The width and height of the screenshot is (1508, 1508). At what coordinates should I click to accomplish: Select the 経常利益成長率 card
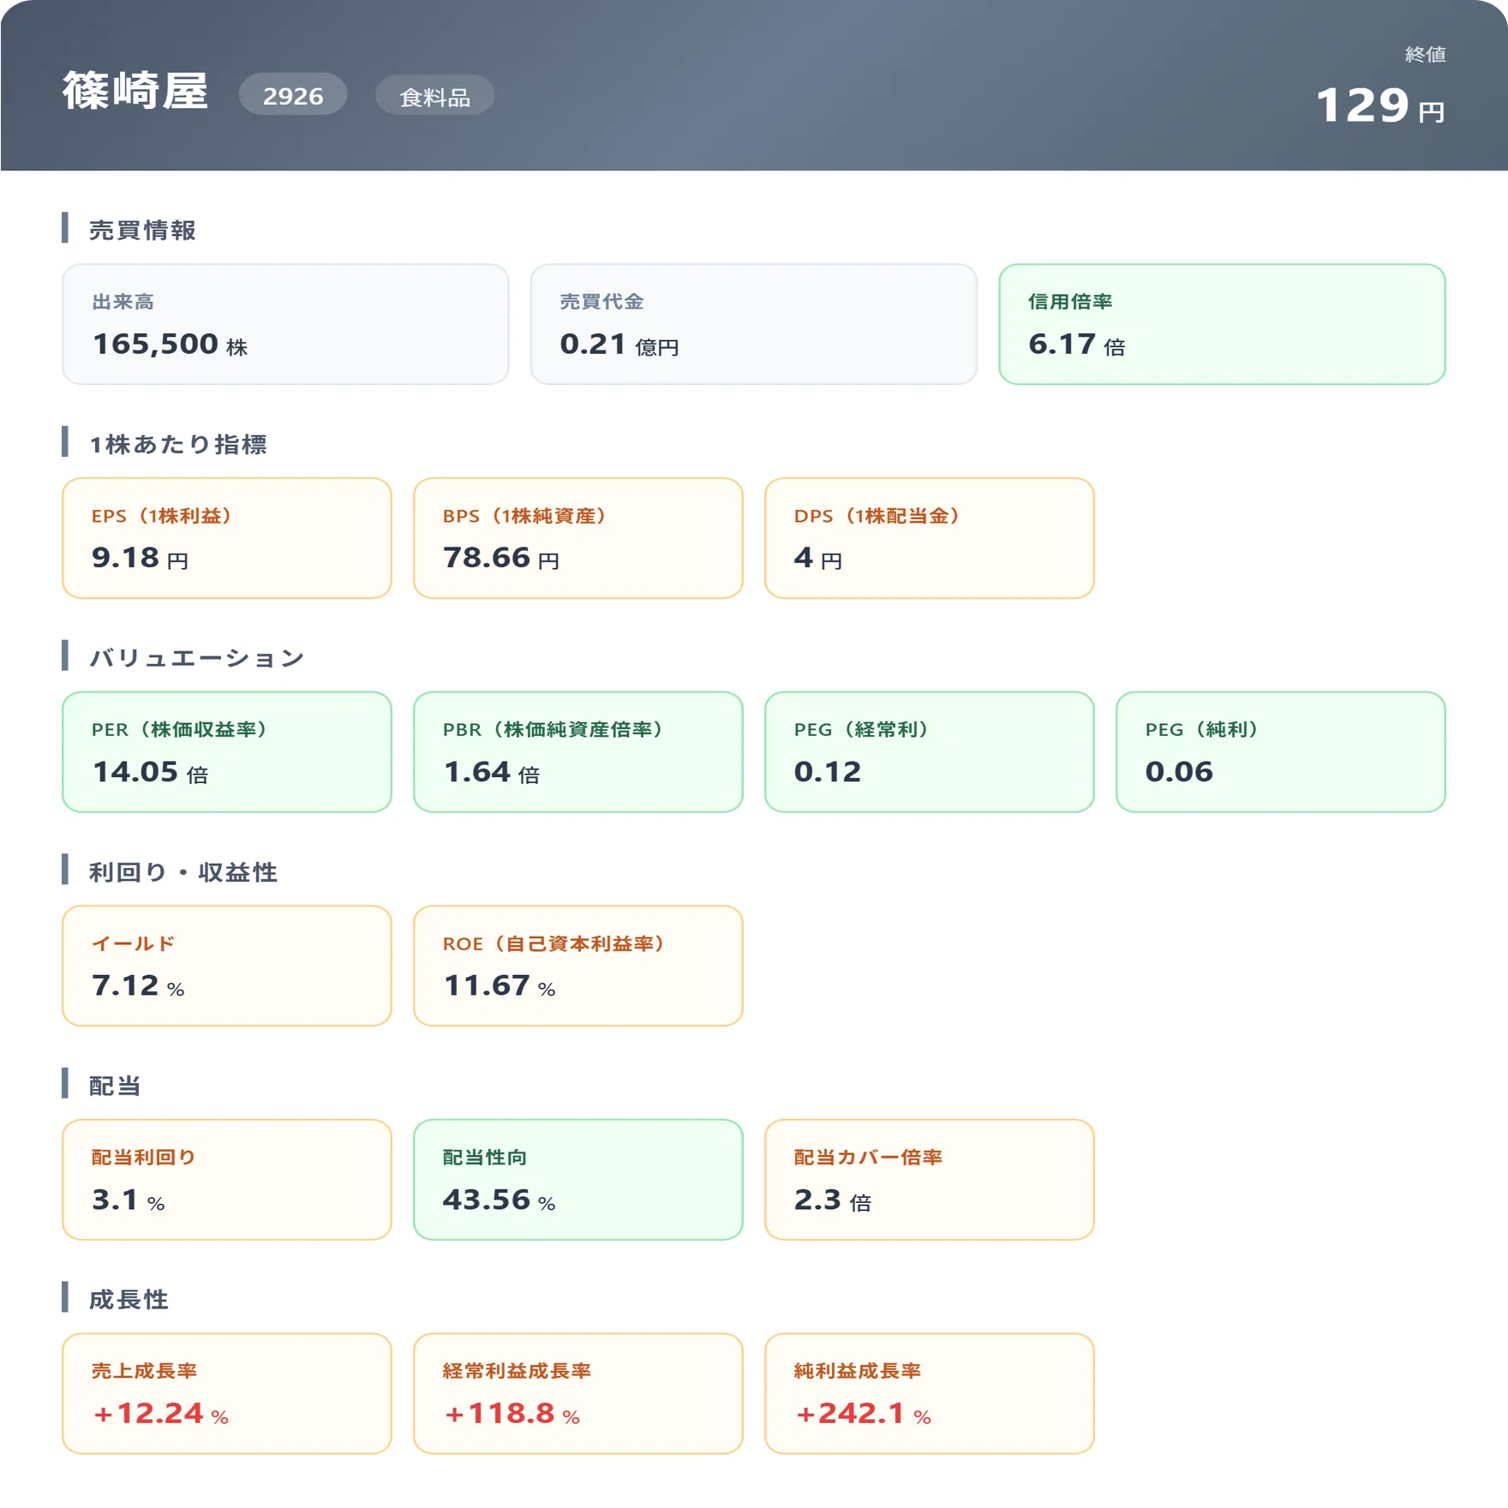pyautogui.click(x=578, y=1393)
